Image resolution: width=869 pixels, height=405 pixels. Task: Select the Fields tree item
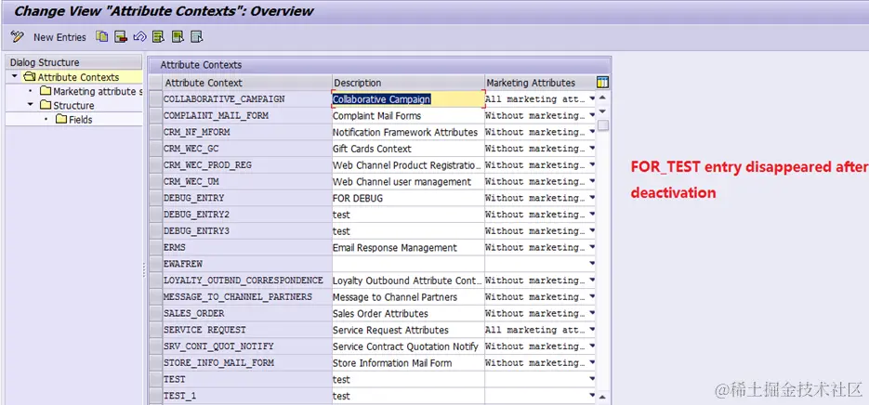80,120
